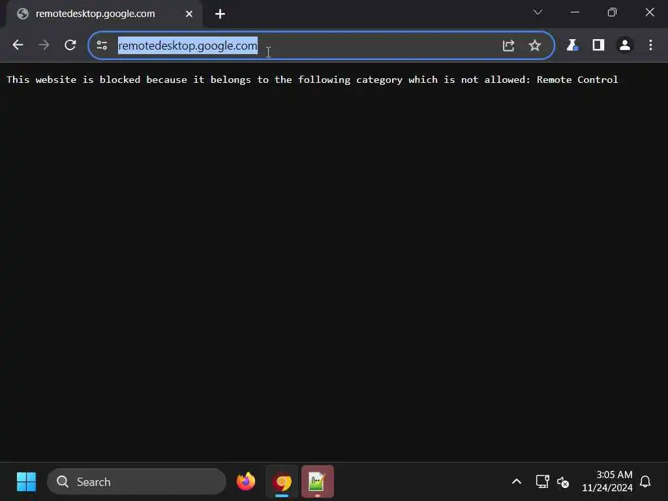The image size is (668, 501).
Task: Click the forward navigation arrow
Action: [x=44, y=45]
